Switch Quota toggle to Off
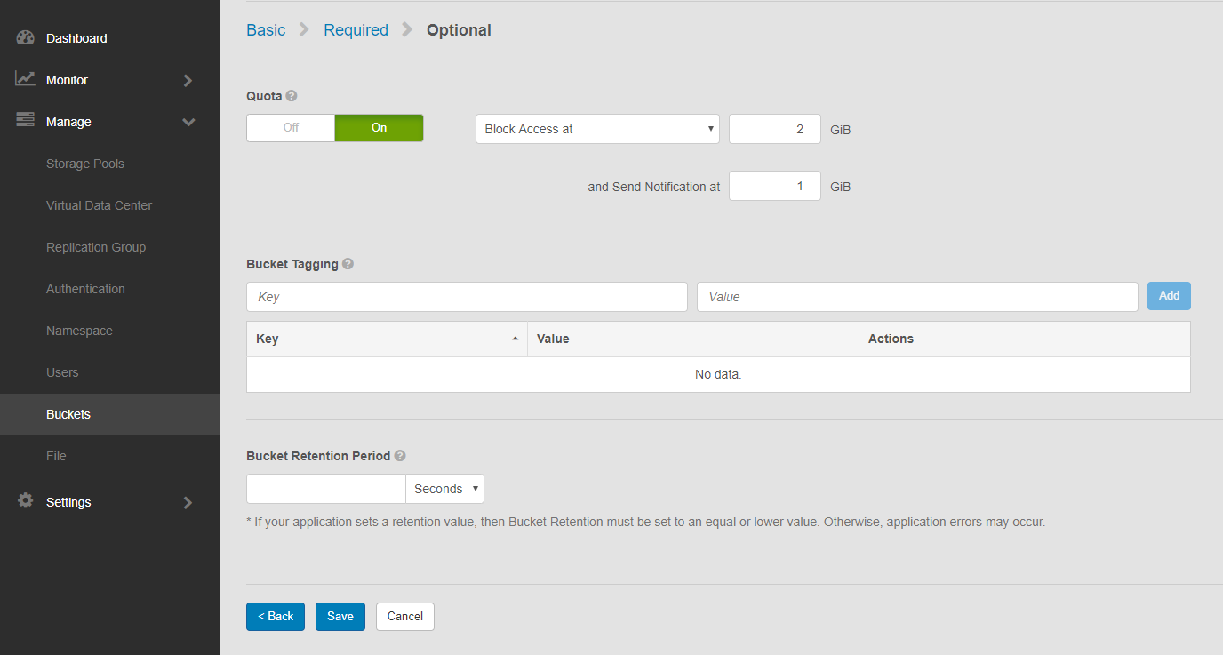Screen dimensions: 1223x655 [x=291, y=128]
